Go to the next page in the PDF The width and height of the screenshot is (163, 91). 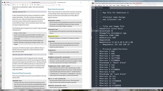tap(20, 5)
